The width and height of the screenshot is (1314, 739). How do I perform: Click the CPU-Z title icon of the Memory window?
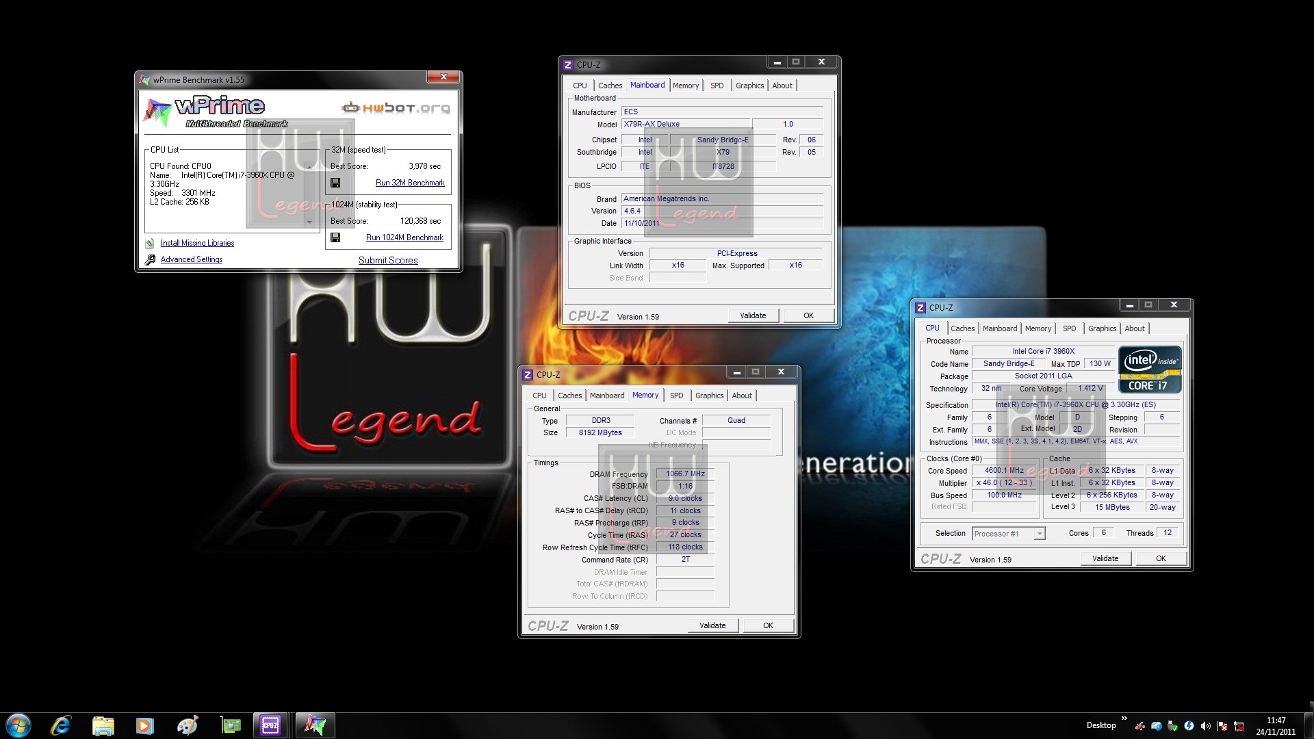pos(528,375)
